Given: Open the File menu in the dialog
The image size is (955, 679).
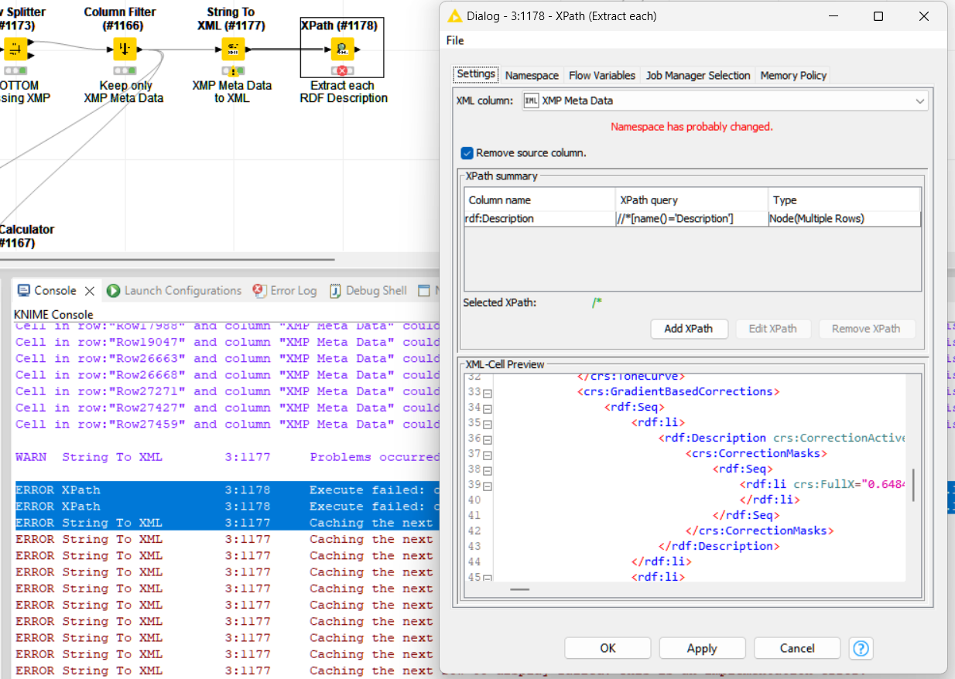Looking at the screenshot, I should point(455,40).
